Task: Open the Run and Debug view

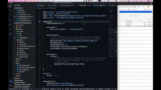Action: [x=10, y=20]
